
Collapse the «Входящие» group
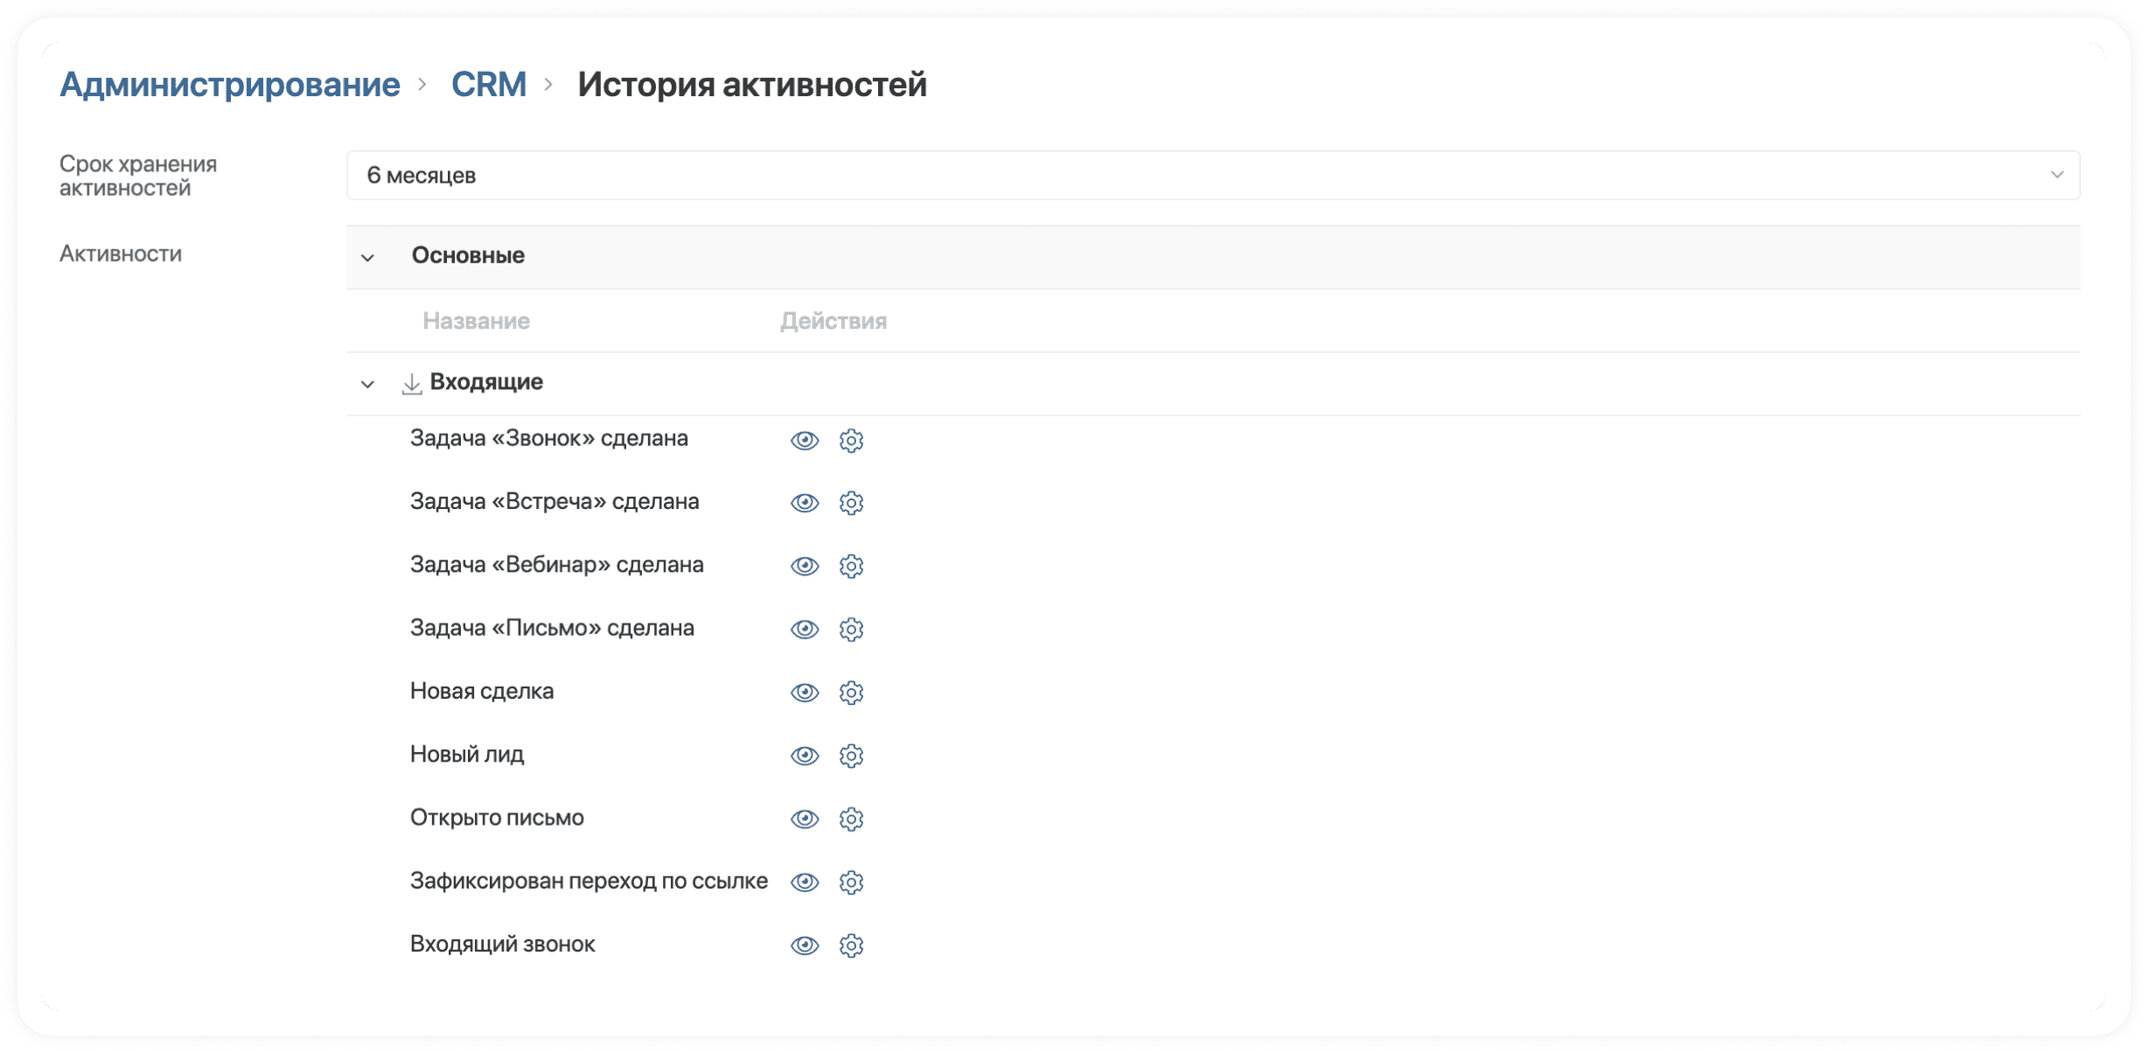[x=368, y=382]
